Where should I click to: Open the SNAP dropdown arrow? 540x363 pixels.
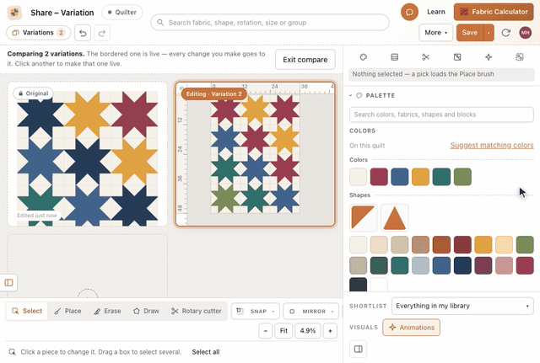click(273, 312)
